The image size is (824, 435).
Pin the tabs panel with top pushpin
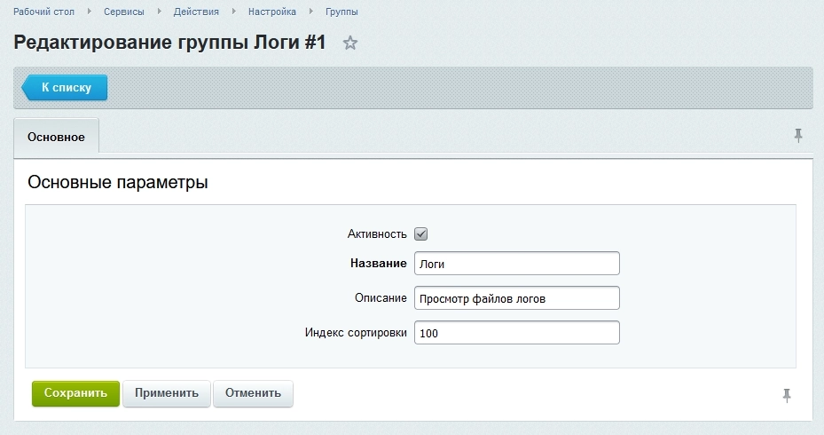click(x=798, y=136)
